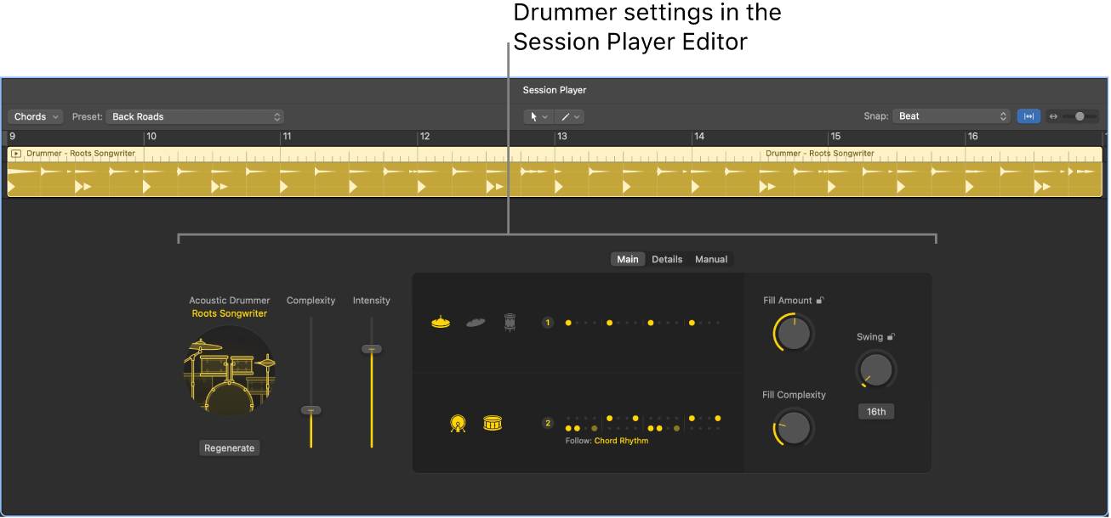The height and width of the screenshot is (518, 1111).
Task: Click the play icon on the Drummer region
Action: (x=15, y=153)
